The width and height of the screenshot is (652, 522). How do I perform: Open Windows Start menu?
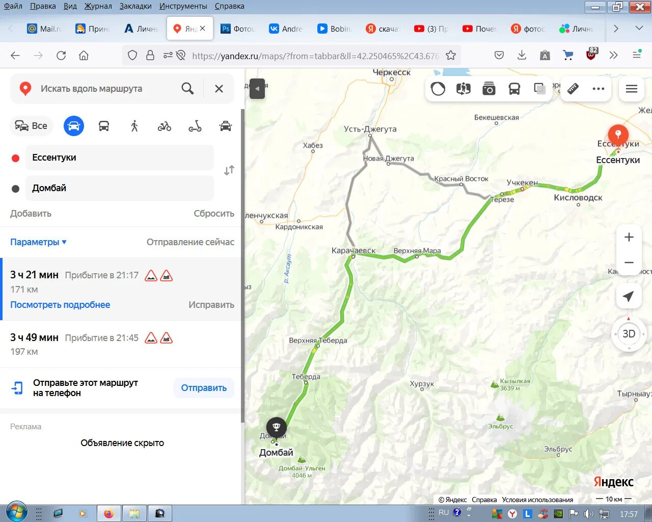(16, 512)
